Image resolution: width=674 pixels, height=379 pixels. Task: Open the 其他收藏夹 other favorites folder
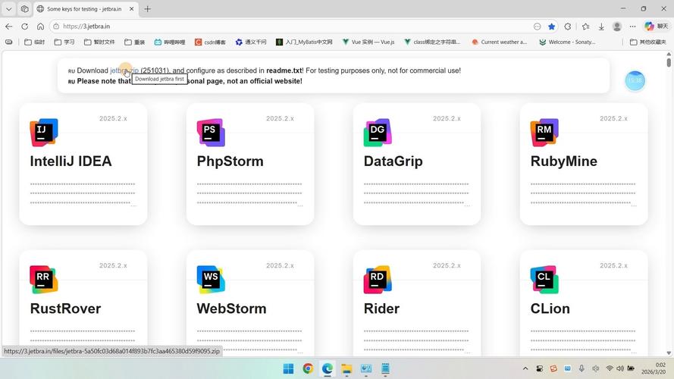(x=647, y=42)
